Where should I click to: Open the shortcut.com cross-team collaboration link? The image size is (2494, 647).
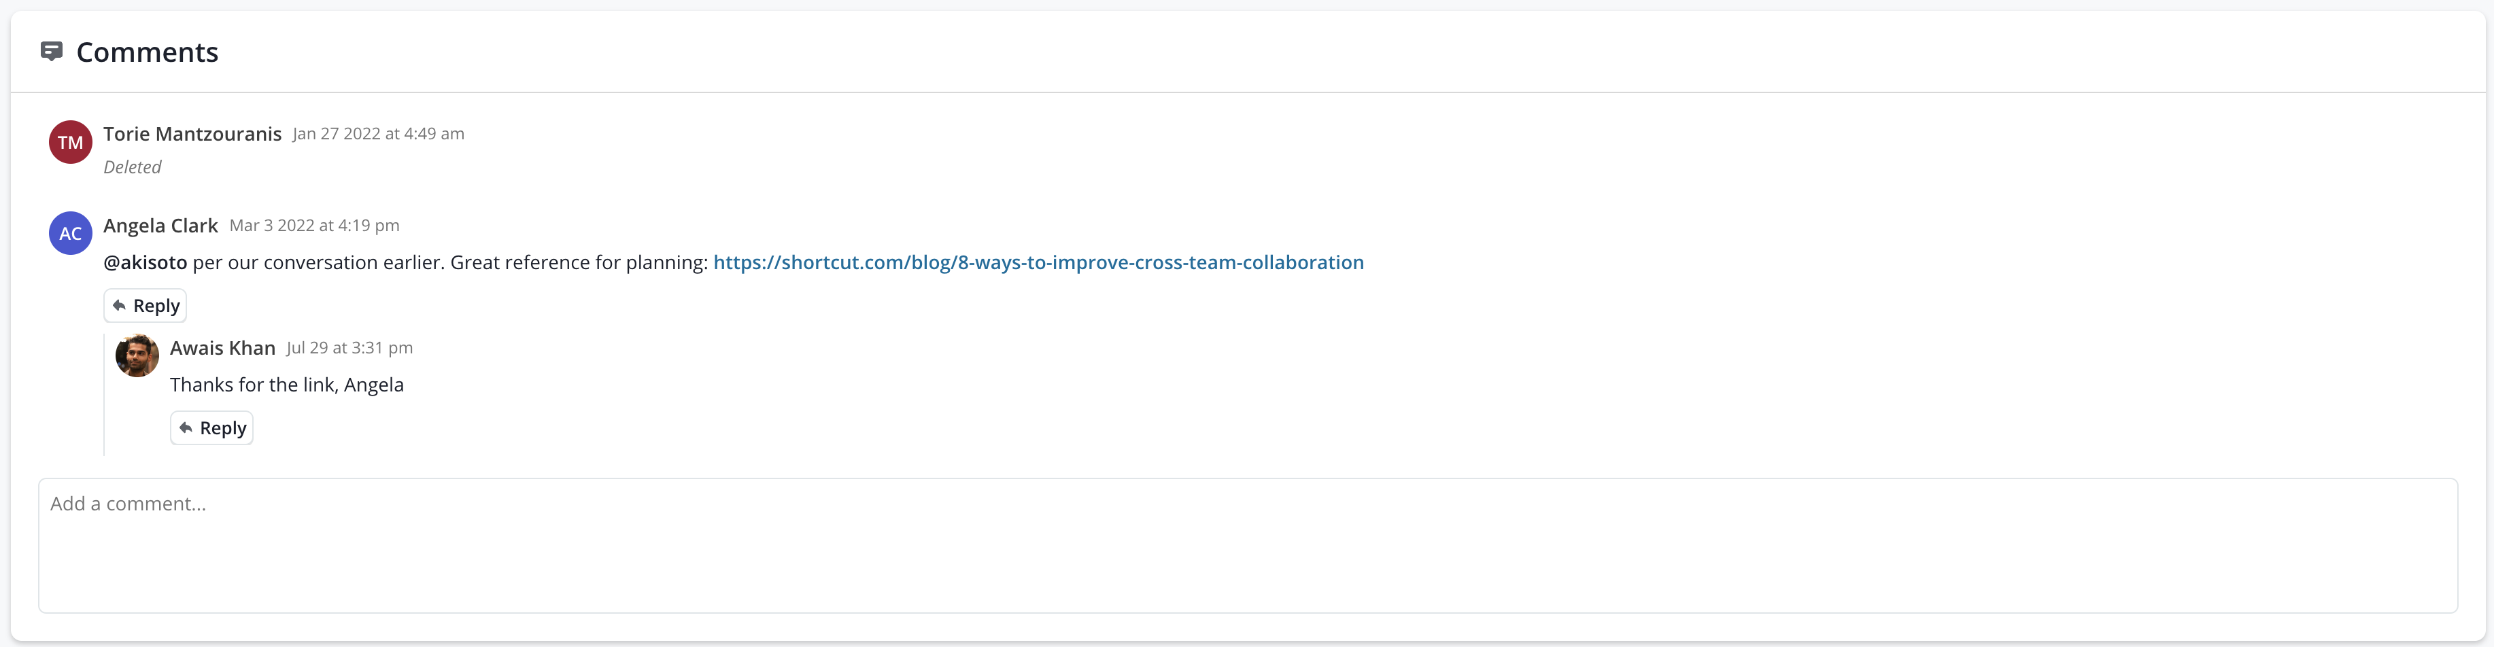tap(1038, 262)
